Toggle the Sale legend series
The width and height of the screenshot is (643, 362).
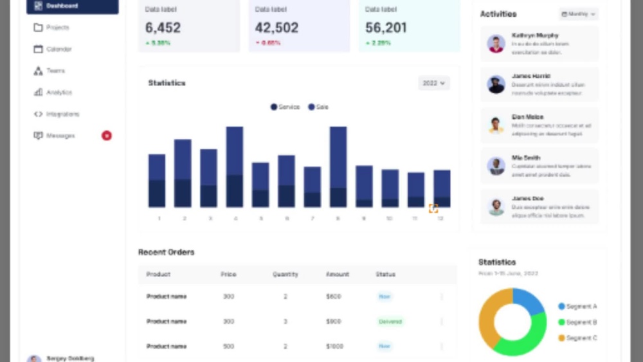click(318, 107)
